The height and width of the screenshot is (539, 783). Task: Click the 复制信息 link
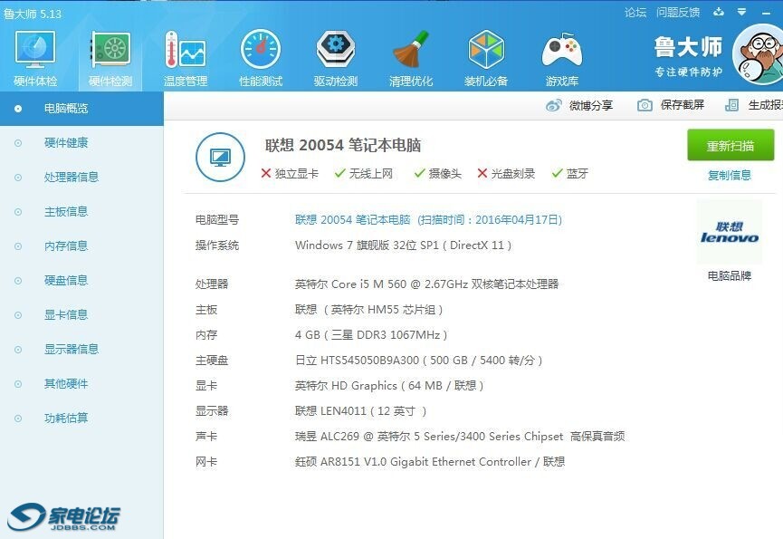coord(730,175)
